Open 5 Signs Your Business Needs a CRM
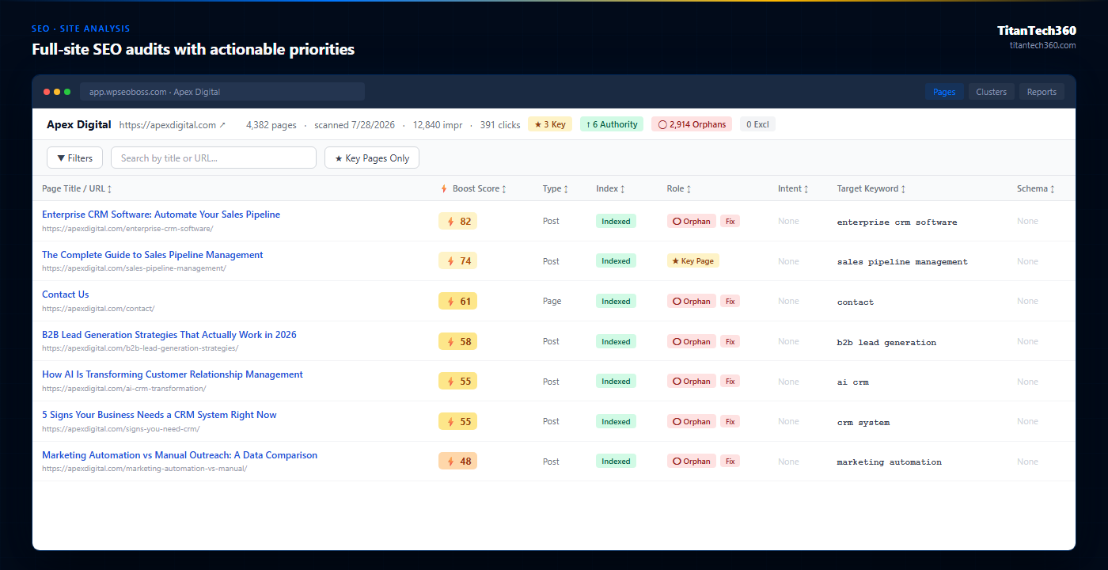 click(x=159, y=415)
